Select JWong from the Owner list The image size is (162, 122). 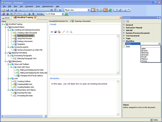[144, 61]
